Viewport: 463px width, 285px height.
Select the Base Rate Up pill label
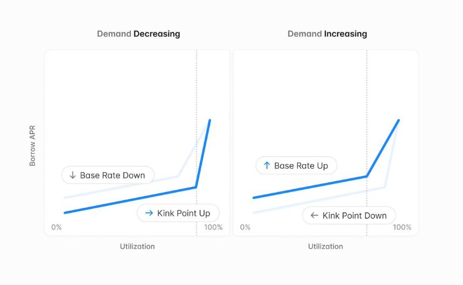click(x=296, y=166)
